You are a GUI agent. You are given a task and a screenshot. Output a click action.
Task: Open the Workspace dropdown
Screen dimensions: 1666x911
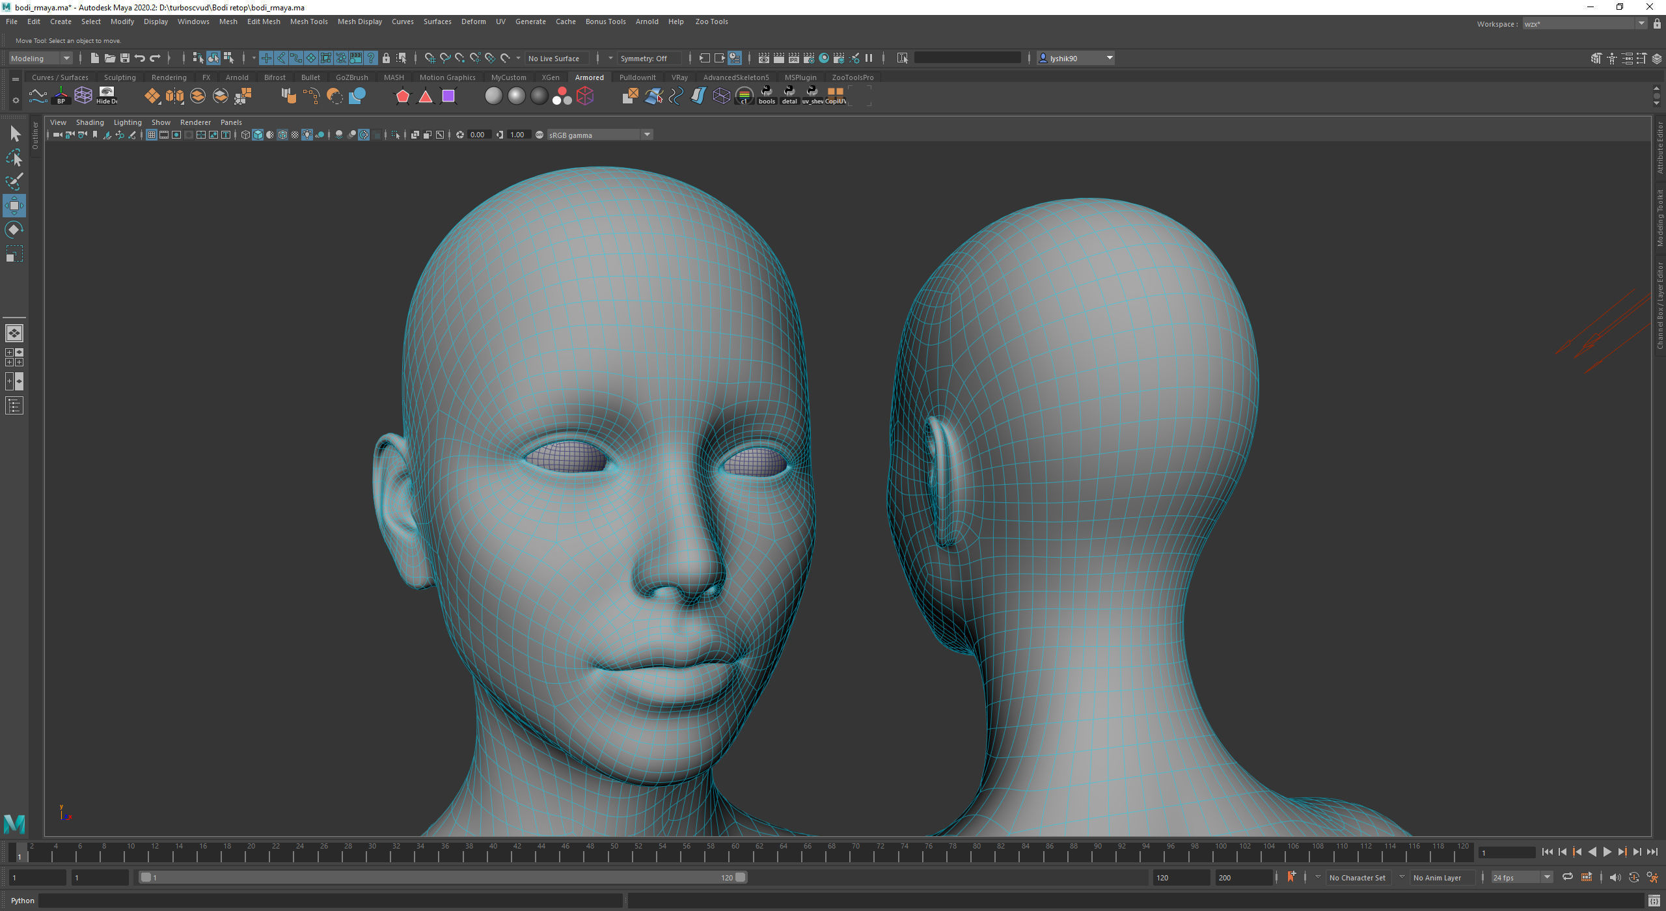1584,24
